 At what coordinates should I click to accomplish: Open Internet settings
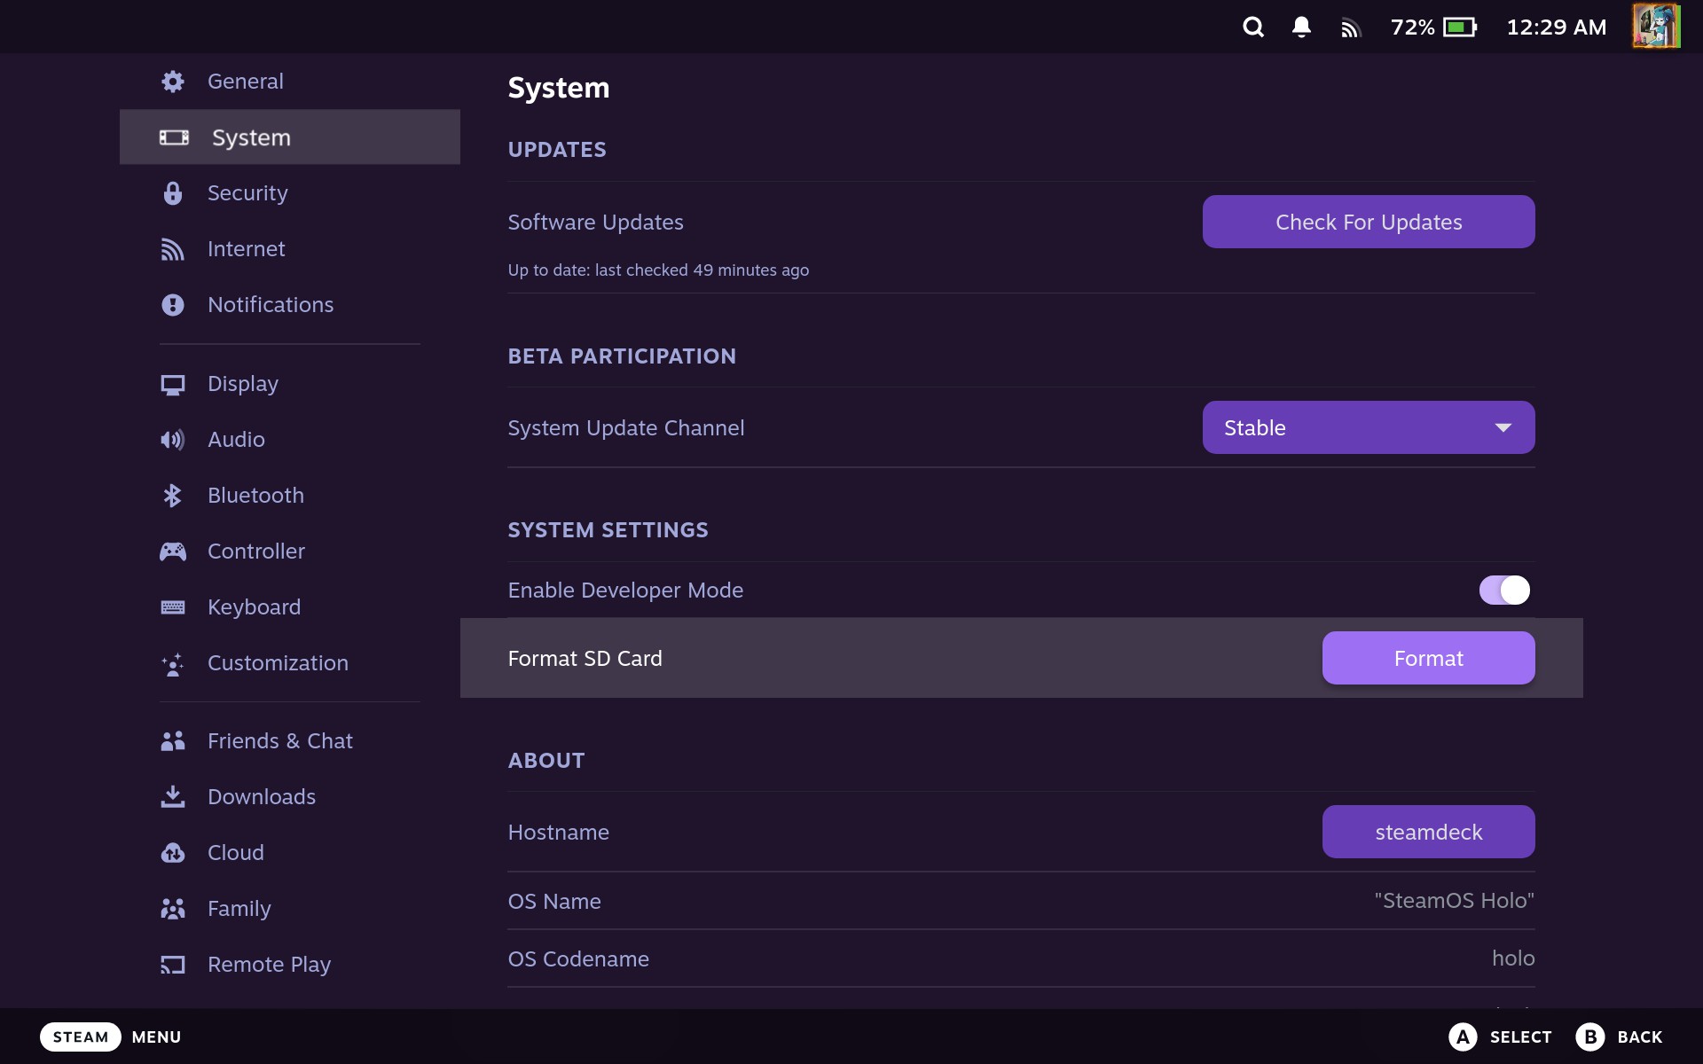[x=290, y=249]
